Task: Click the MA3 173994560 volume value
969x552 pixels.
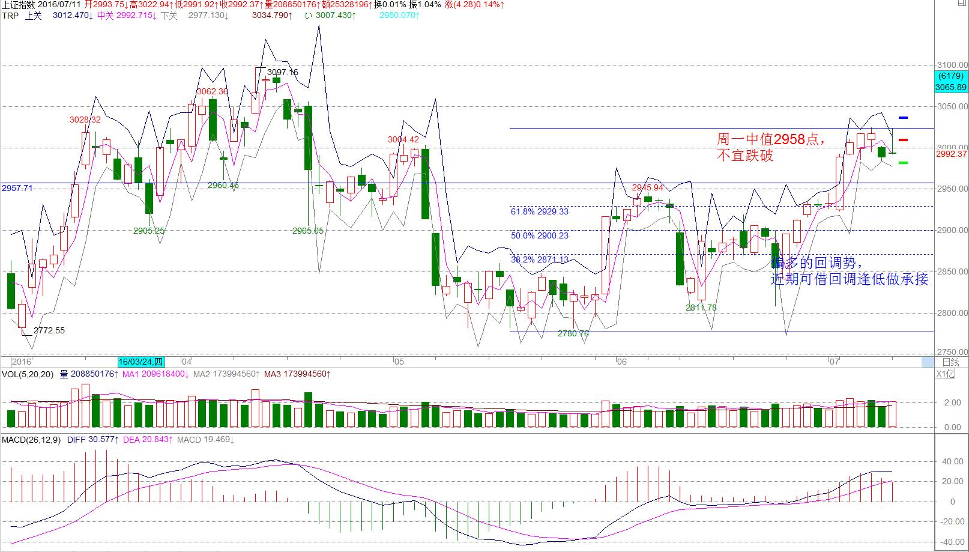Action: [297, 374]
